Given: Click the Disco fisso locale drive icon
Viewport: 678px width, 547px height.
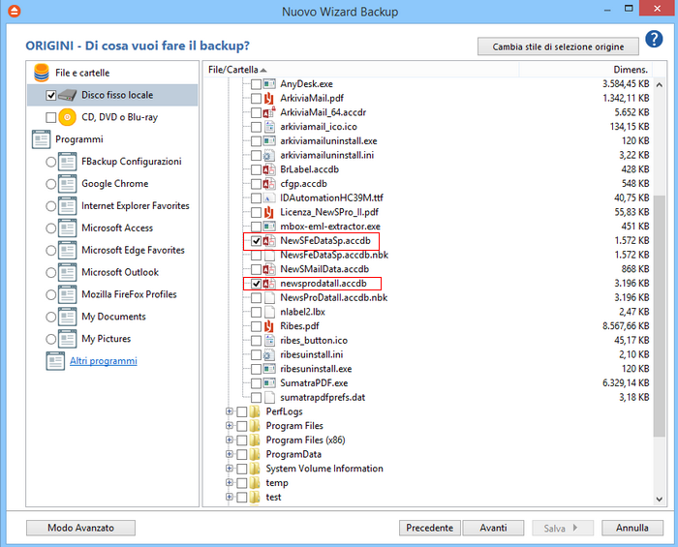Looking at the screenshot, I should tap(68, 96).
